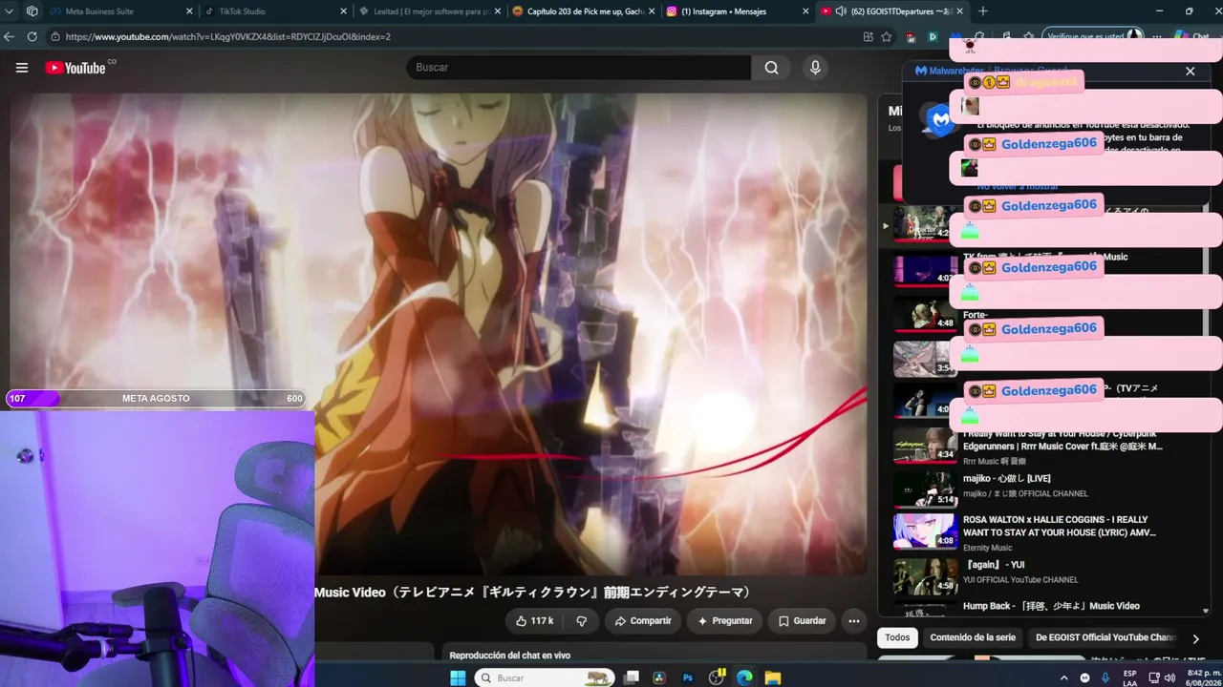Launch Photoshop from the taskbar
Screen dimensions: 1223x687
point(687,677)
